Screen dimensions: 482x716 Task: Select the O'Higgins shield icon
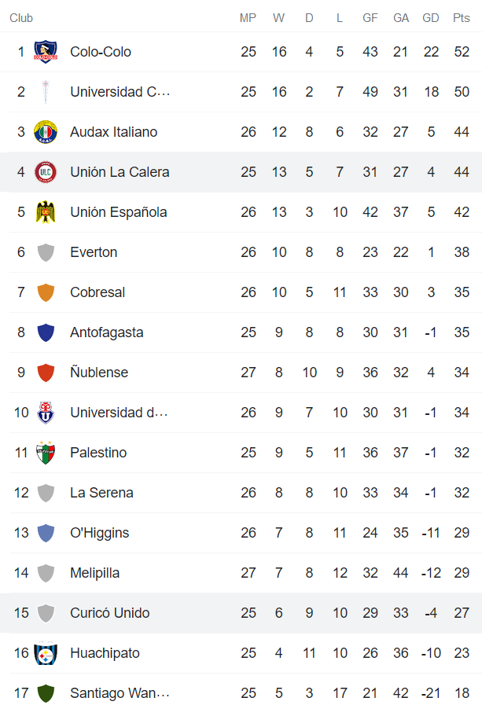coord(46,532)
